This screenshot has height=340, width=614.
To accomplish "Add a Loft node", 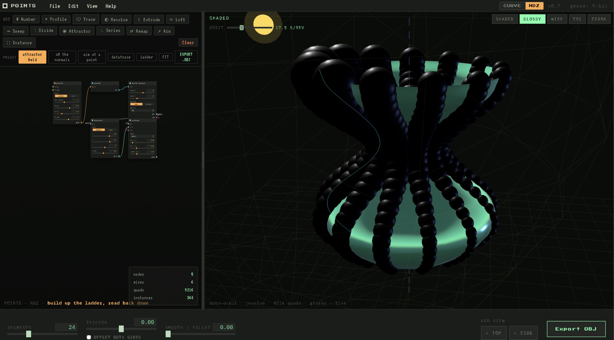I will [177, 20].
